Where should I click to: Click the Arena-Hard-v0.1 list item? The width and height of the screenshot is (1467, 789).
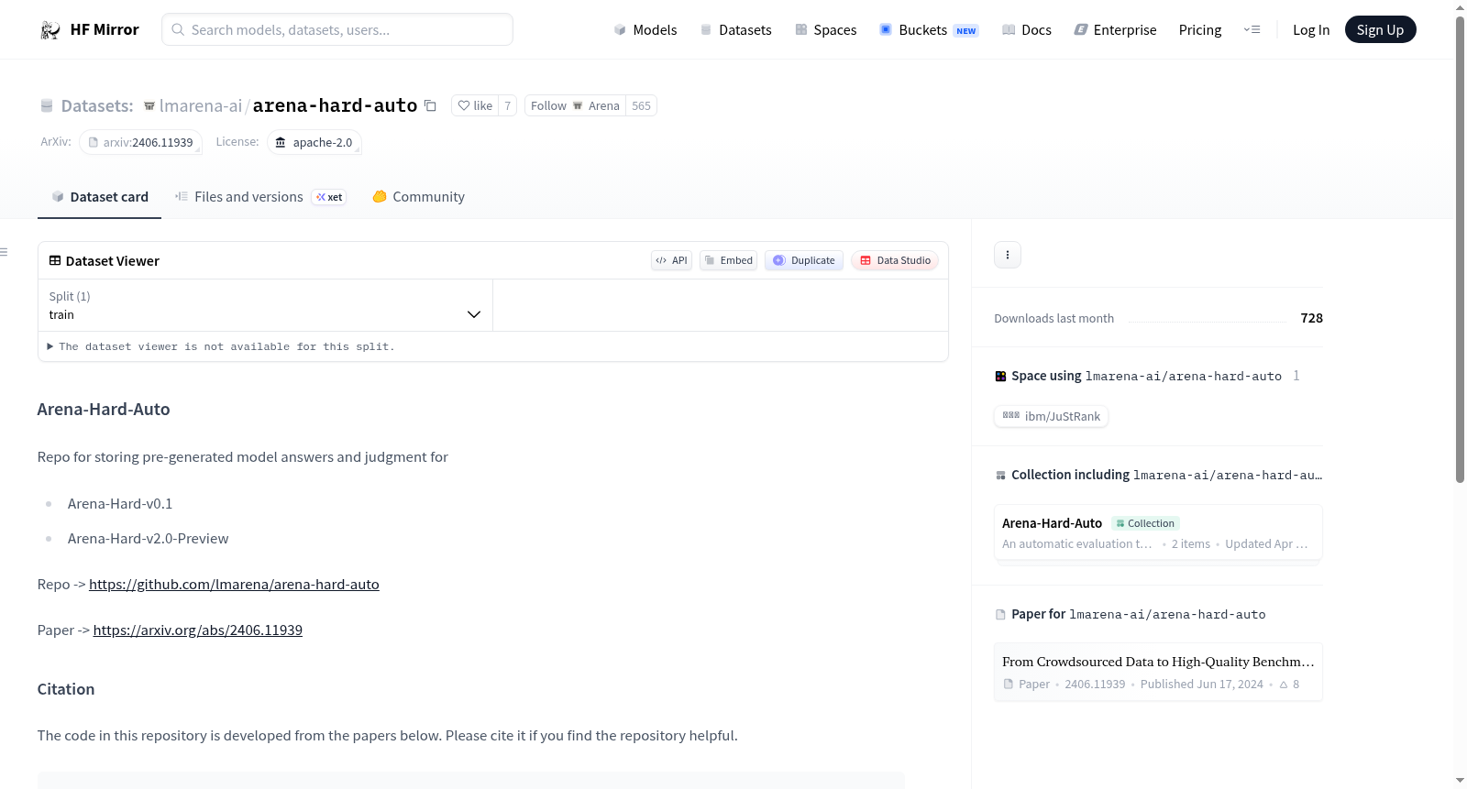click(x=120, y=504)
